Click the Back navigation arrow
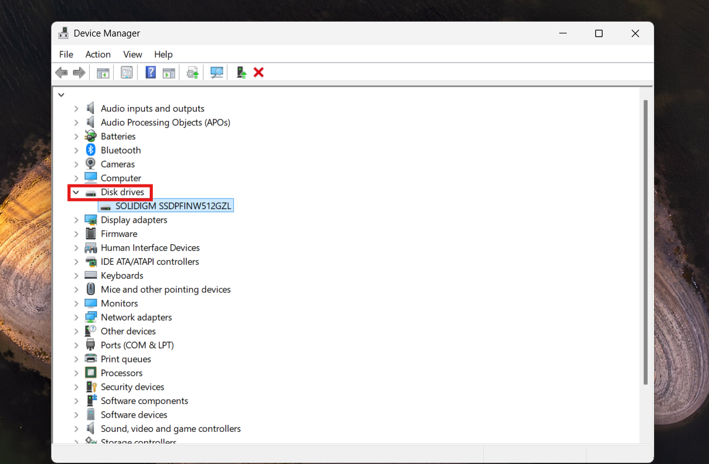 (x=61, y=72)
